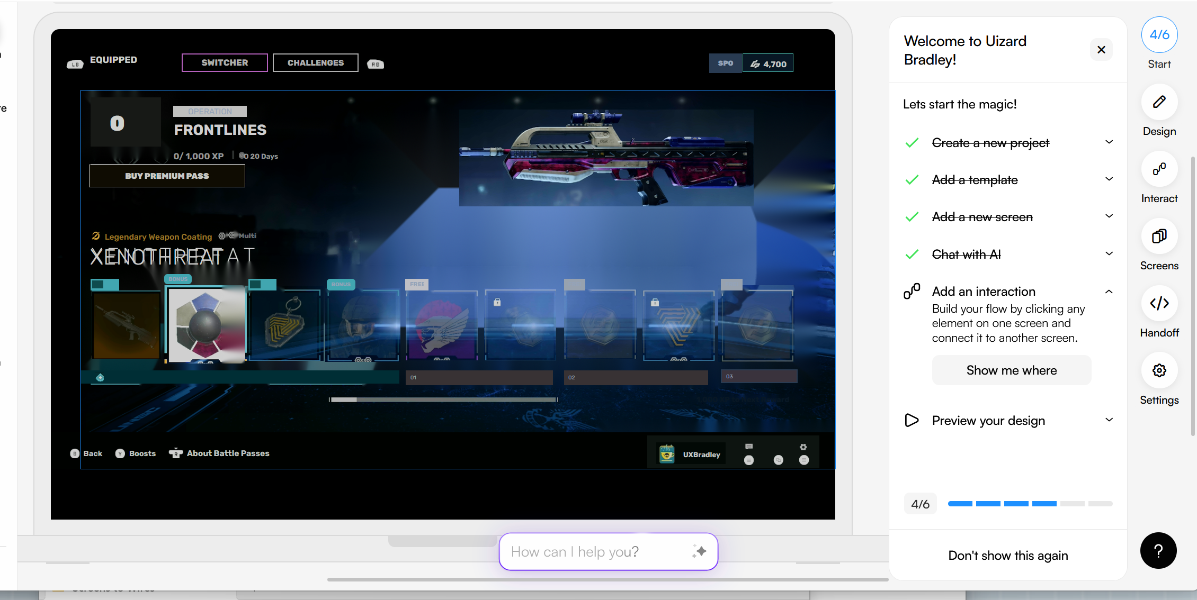Select the winged emblem FREE reward tile

tap(442, 325)
